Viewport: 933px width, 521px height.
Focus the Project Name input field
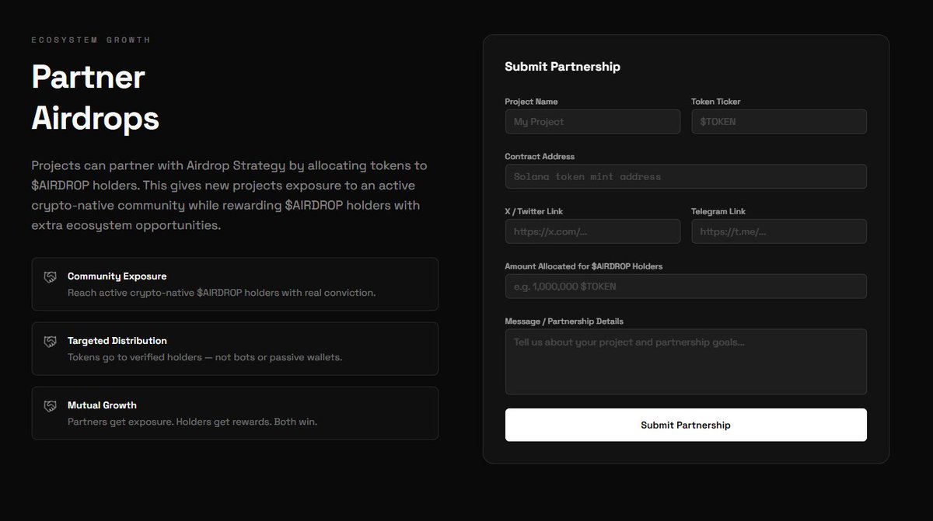(x=592, y=121)
